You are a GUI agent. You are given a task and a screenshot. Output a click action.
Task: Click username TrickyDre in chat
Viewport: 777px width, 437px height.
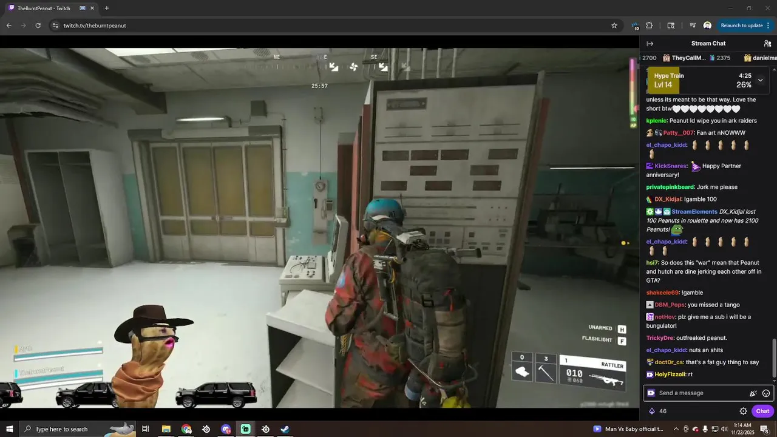click(660, 338)
